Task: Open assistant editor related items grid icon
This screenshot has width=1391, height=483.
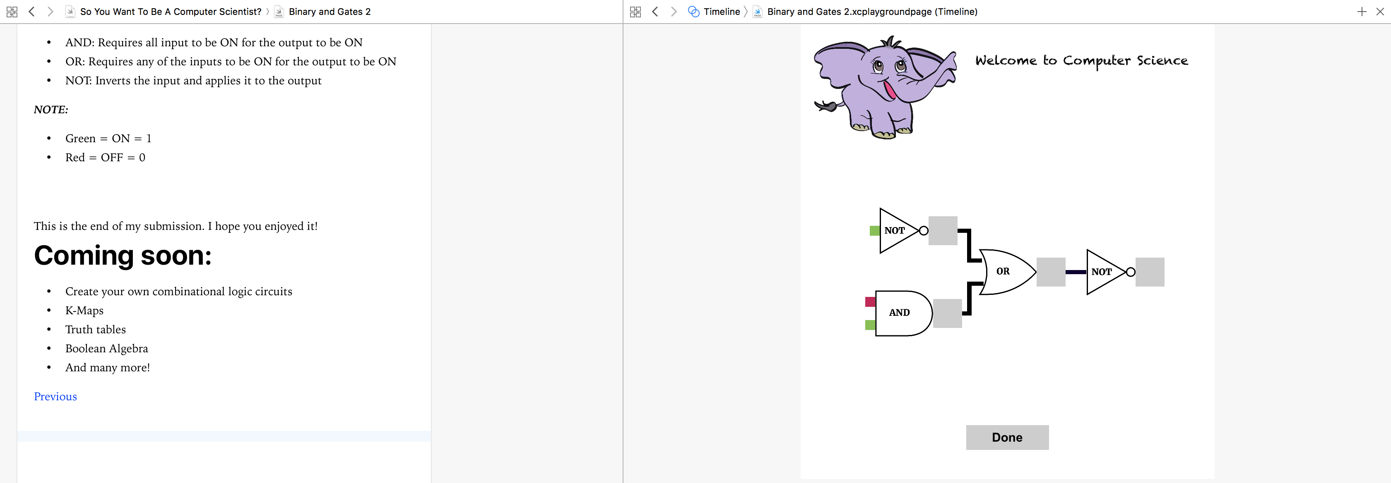Action: pos(635,11)
